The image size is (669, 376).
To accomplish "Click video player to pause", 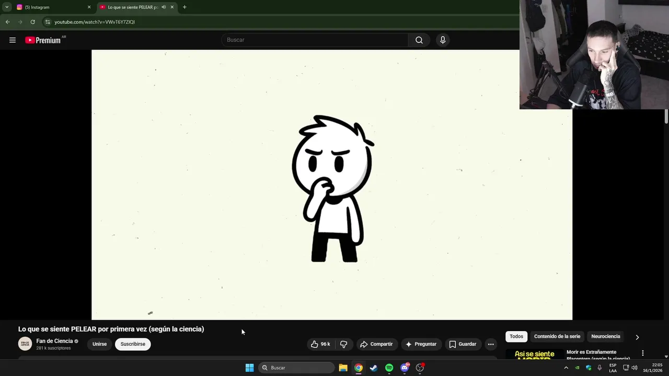I will pos(332,185).
